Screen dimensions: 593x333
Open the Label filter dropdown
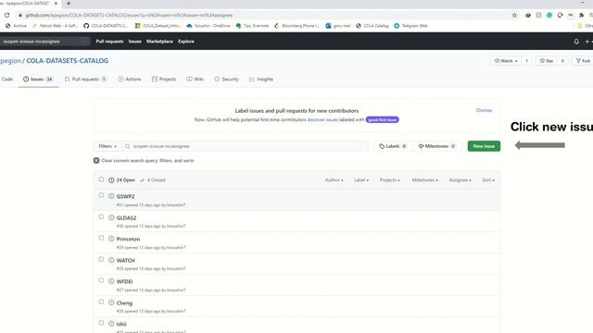tap(361, 180)
